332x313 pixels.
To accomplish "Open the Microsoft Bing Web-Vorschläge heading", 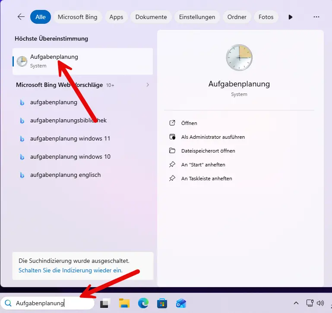I will pos(59,85).
